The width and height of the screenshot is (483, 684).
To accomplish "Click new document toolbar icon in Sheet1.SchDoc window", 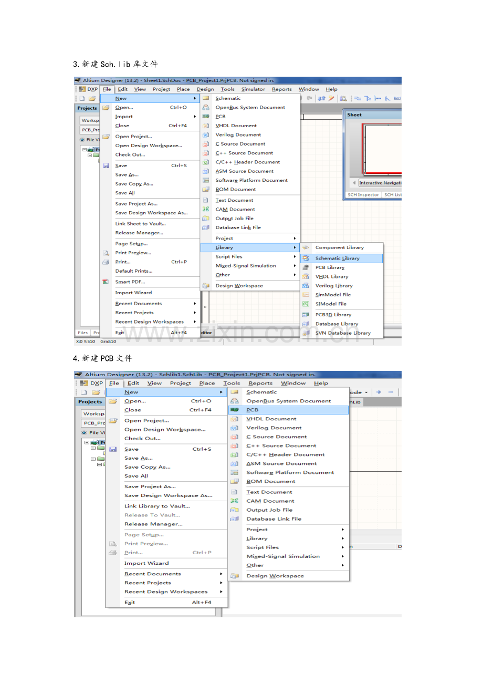I will [x=82, y=98].
